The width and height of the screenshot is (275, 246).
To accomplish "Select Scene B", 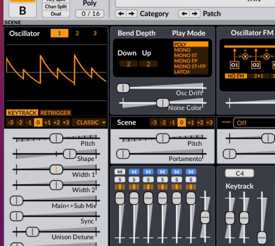I will (22, 10).
